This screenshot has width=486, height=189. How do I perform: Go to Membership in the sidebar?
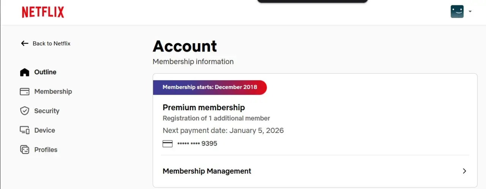pos(46,91)
